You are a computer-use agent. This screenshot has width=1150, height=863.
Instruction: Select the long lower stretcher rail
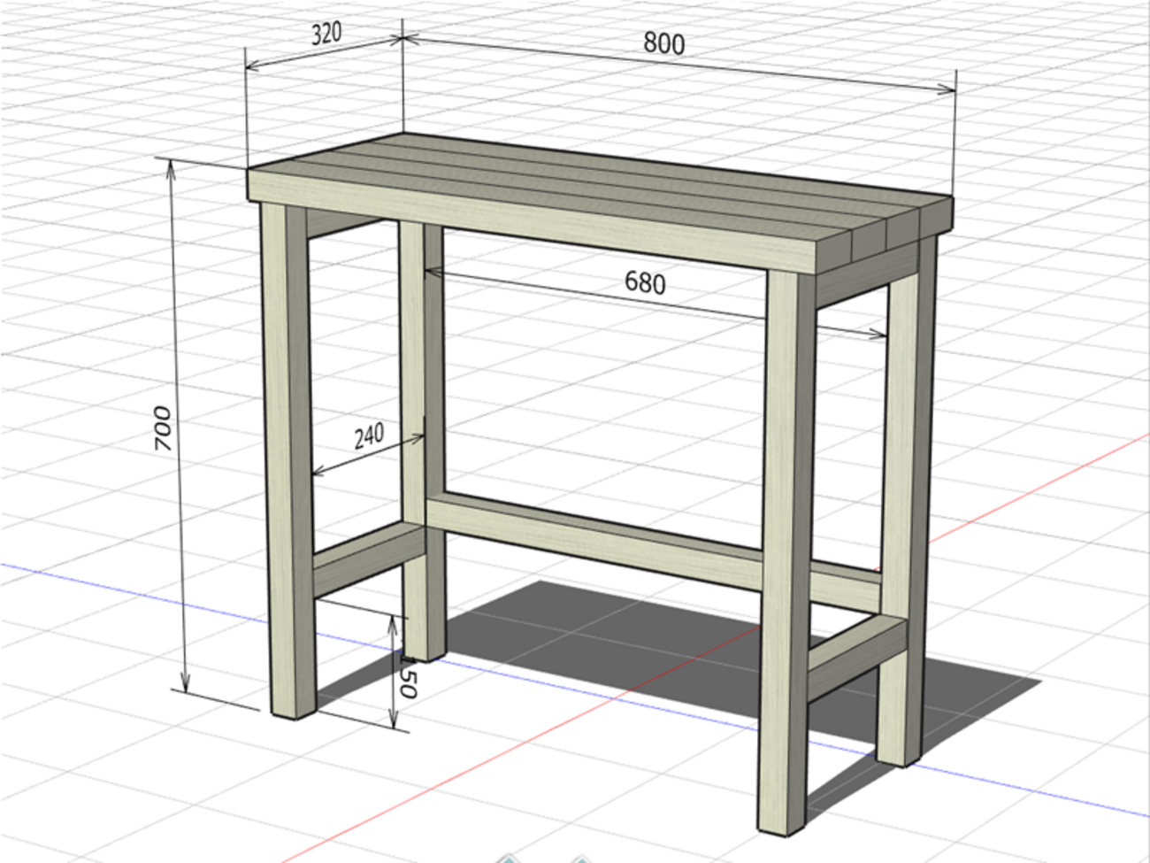(653, 551)
